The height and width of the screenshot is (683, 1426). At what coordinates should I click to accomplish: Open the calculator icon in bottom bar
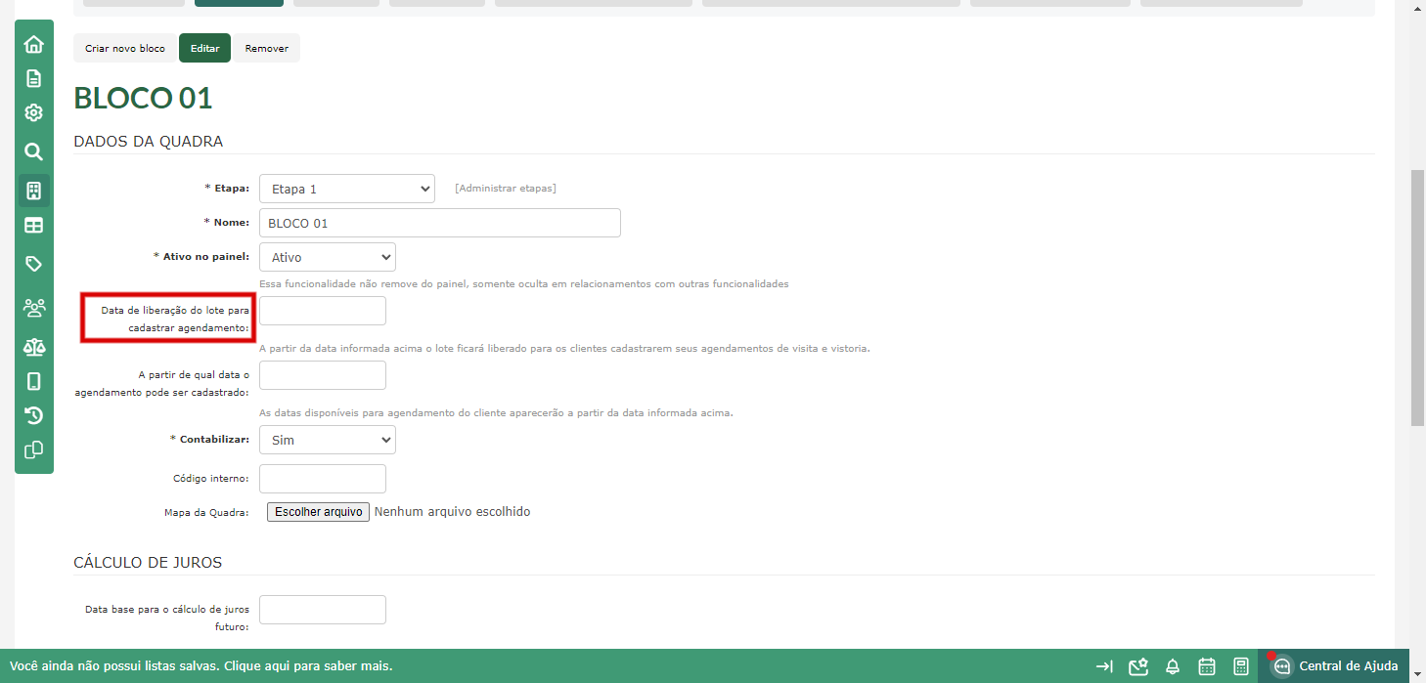(1241, 666)
